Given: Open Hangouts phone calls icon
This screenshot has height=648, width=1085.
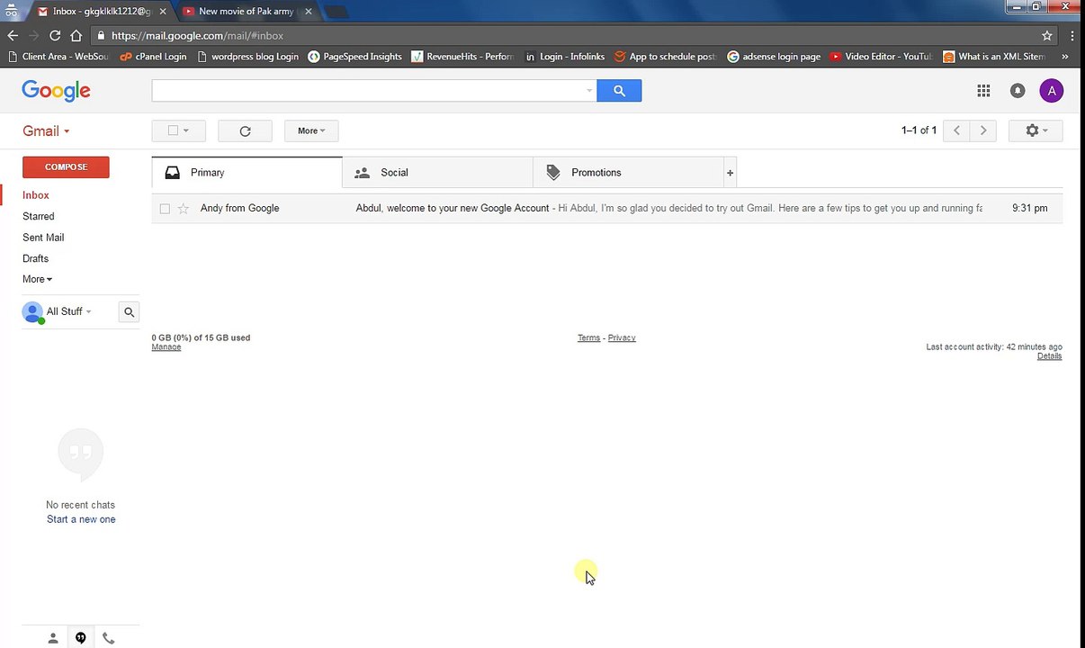Looking at the screenshot, I should tap(109, 638).
